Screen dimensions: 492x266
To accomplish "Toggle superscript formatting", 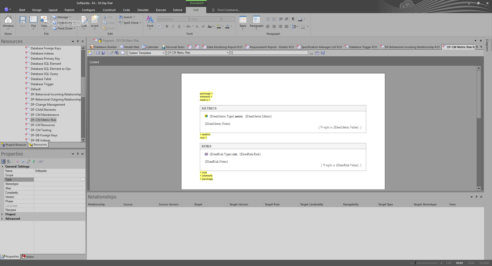I will click(x=203, y=26).
